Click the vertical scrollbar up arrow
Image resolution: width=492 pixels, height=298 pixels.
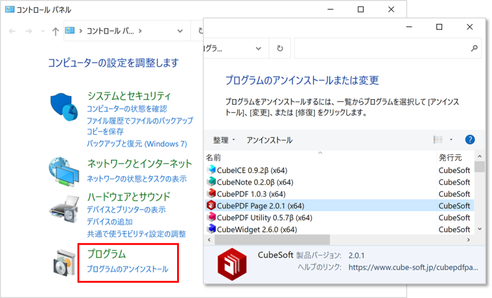[x=480, y=156]
